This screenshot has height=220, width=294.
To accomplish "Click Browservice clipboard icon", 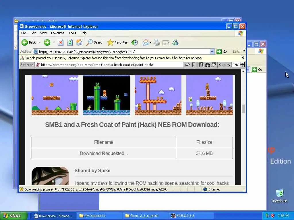I will click(214, 65).
